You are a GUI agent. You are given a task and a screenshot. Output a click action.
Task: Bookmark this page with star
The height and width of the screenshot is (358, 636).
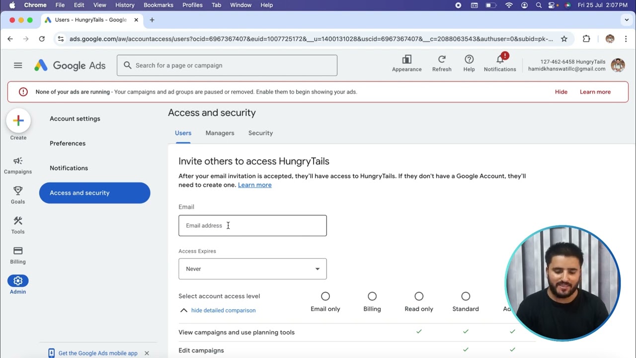tap(564, 39)
